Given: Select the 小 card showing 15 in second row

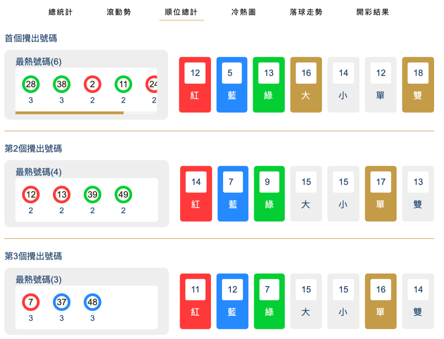Looking at the screenshot, I should coord(343,193).
